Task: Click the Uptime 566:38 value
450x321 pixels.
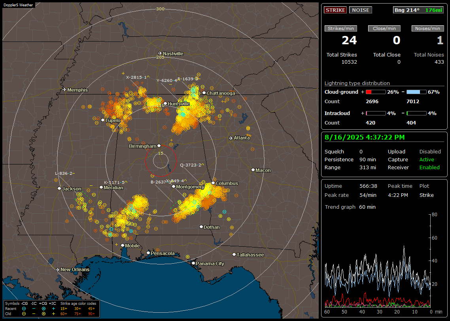Action: click(x=368, y=186)
